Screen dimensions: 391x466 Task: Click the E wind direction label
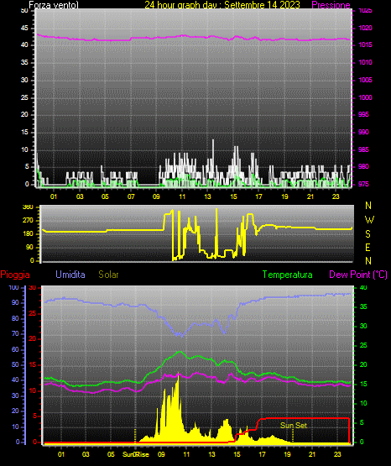[368, 247]
